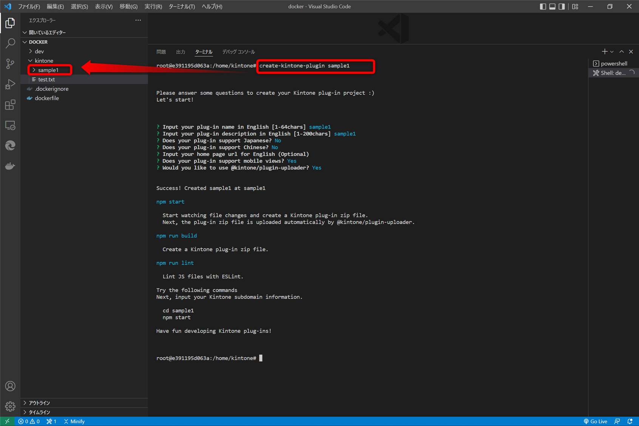Click 'Have fun developing Kintone plug-ins!' line
The width and height of the screenshot is (639, 426).
click(x=214, y=331)
